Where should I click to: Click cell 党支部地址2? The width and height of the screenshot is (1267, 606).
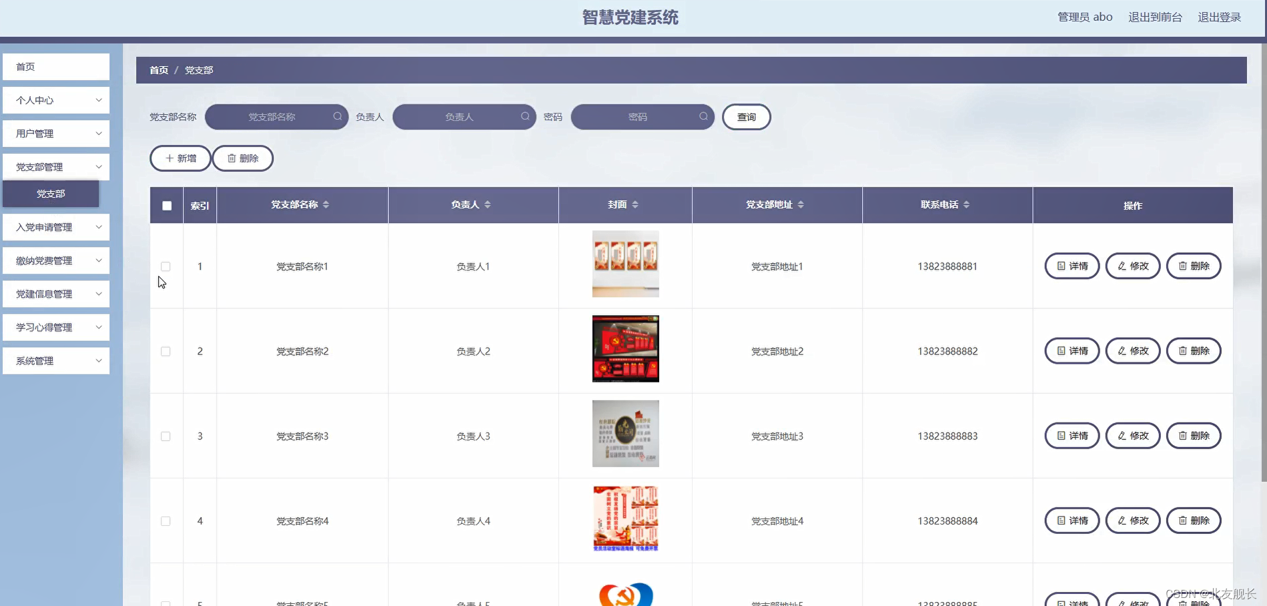point(777,351)
